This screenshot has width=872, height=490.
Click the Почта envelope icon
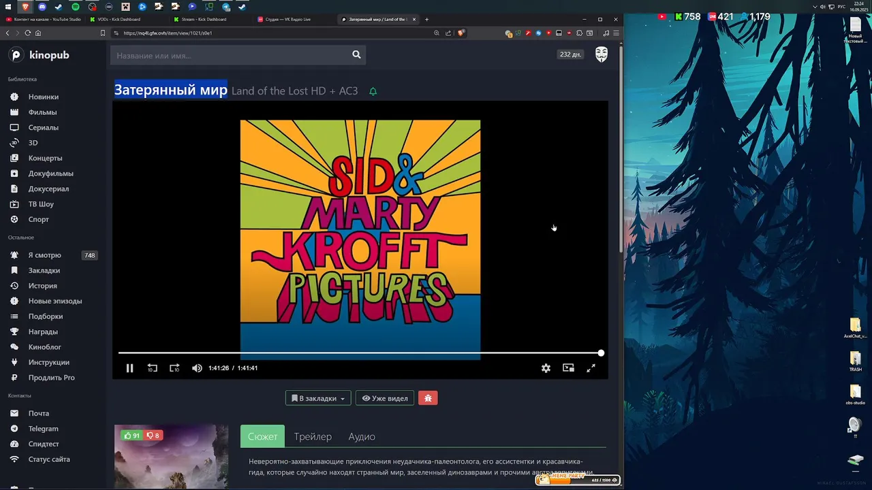tap(14, 413)
